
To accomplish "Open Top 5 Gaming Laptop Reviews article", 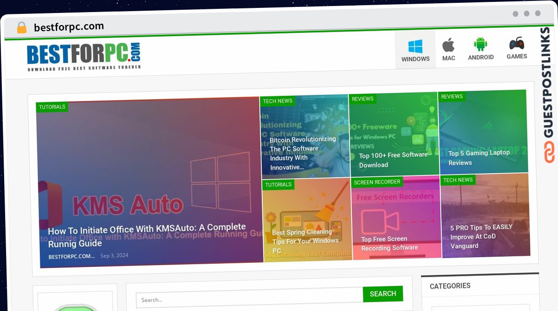I will 479,158.
